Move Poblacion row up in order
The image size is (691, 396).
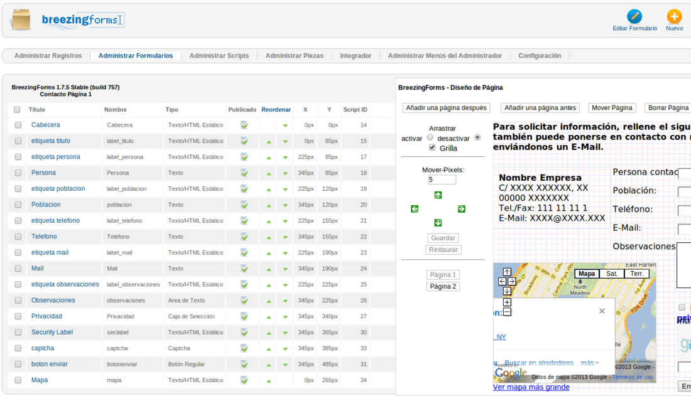[x=269, y=206]
